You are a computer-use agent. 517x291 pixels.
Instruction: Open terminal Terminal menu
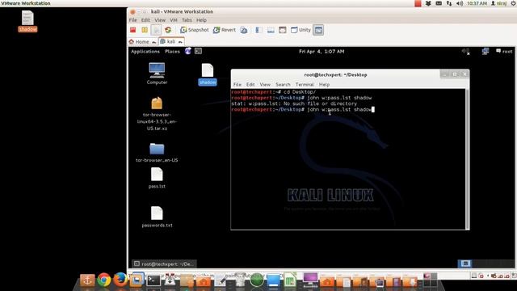pyautogui.click(x=305, y=84)
